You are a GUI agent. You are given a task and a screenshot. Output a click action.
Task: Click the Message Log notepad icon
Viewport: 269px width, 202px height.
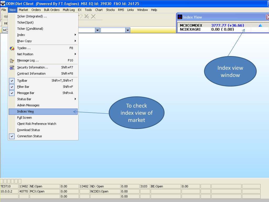click(12, 61)
